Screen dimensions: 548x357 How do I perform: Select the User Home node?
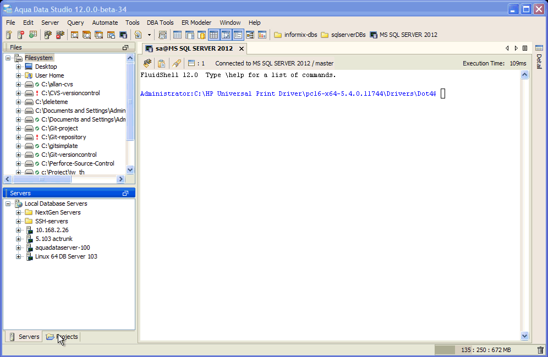(50, 75)
